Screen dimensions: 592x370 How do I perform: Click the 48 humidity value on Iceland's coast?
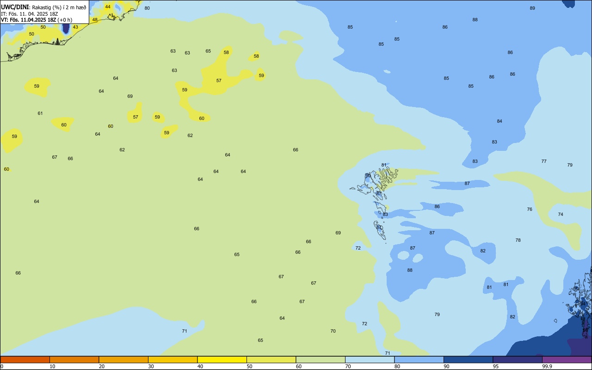[95, 20]
